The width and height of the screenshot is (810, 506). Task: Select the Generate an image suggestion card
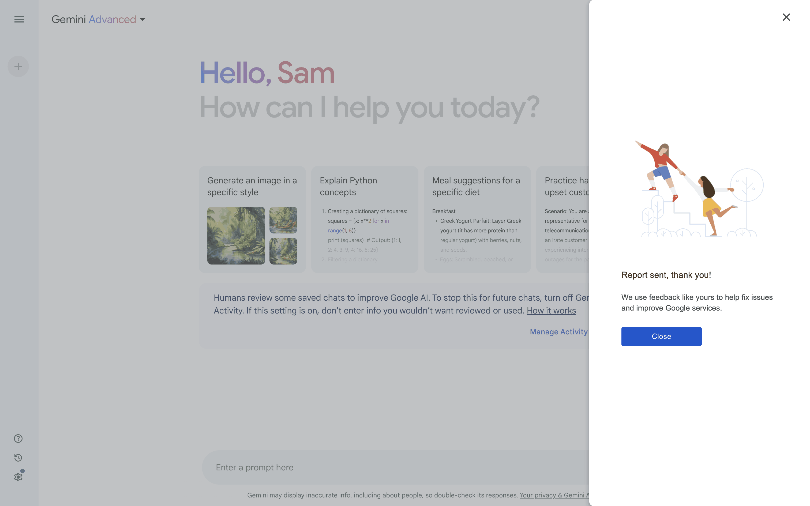pos(252,220)
